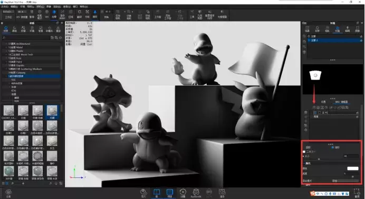Open the 帮助 (Help) menu
365x199 pixels.
(84, 6)
